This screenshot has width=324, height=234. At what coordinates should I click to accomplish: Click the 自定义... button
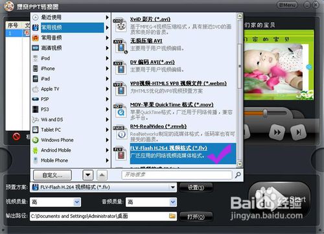coord(52,175)
